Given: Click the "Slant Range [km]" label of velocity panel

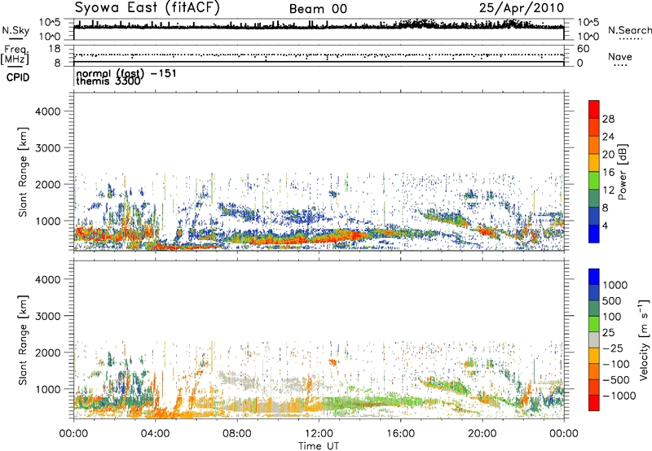Looking at the screenshot, I should (x=23, y=340).
